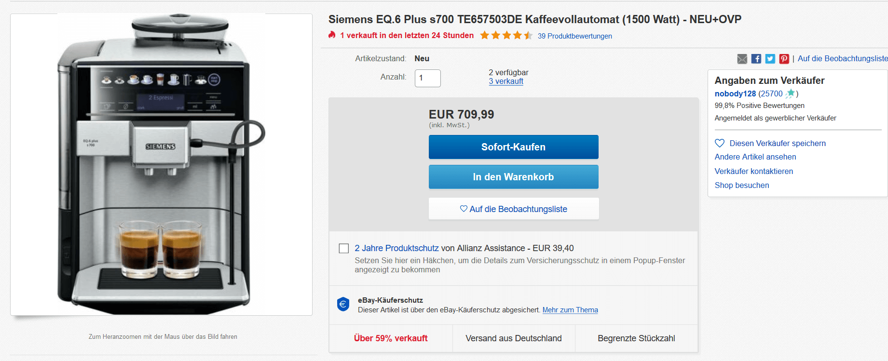Share the listing on Twitter

click(770, 59)
